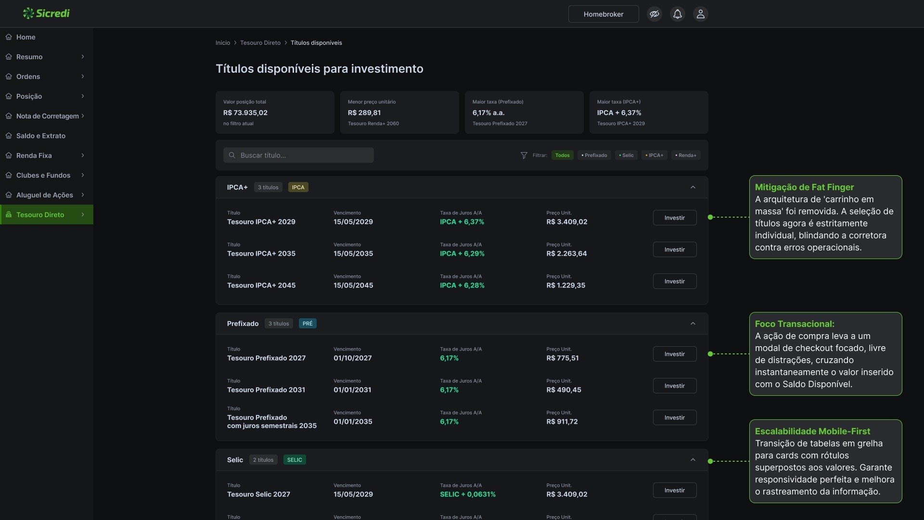The height and width of the screenshot is (520, 924).
Task: Collapse the Prefixado section
Action: click(693, 324)
